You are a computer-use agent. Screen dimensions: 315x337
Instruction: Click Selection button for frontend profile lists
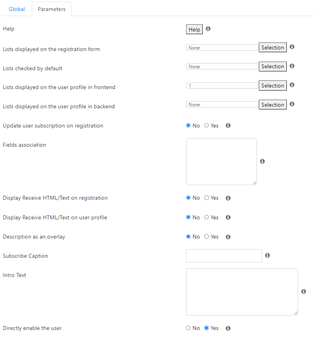tap(273, 86)
